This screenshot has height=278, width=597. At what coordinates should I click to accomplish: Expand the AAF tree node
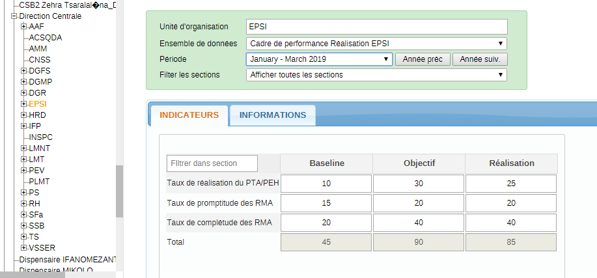click(24, 27)
